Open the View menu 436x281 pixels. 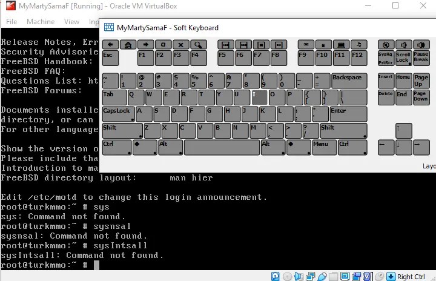[x=71, y=22]
